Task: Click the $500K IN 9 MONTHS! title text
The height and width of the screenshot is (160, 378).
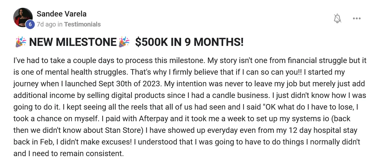Action: [x=189, y=42]
